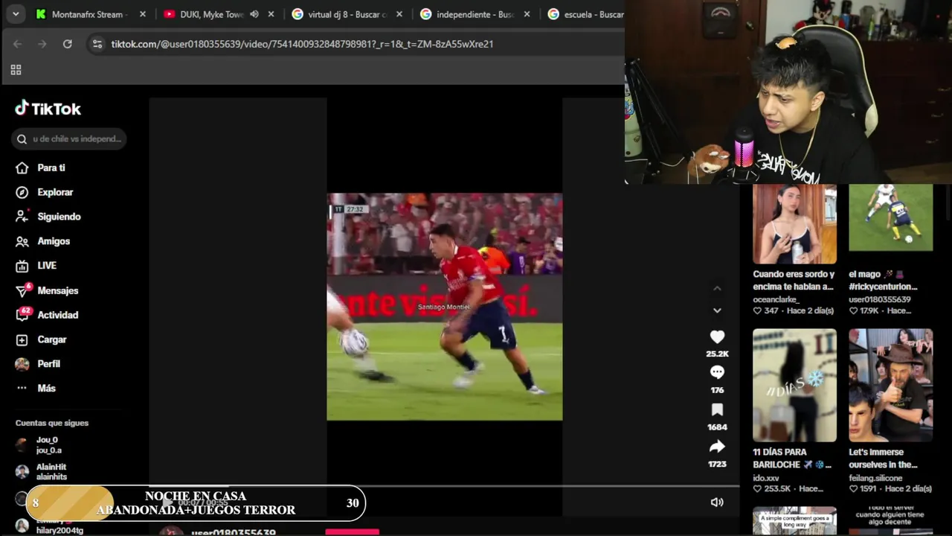Share the video with arrow icon
This screenshot has width=952, height=536.
pyautogui.click(x=717, y=447)
